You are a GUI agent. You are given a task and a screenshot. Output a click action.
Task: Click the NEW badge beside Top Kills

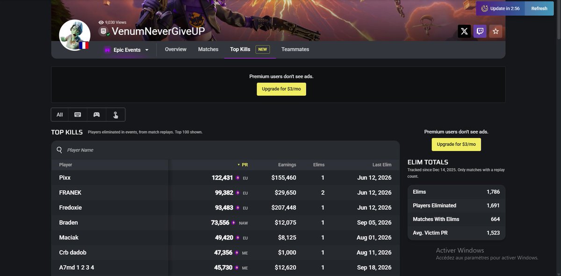pyautogui.click(x=262, y=49)
